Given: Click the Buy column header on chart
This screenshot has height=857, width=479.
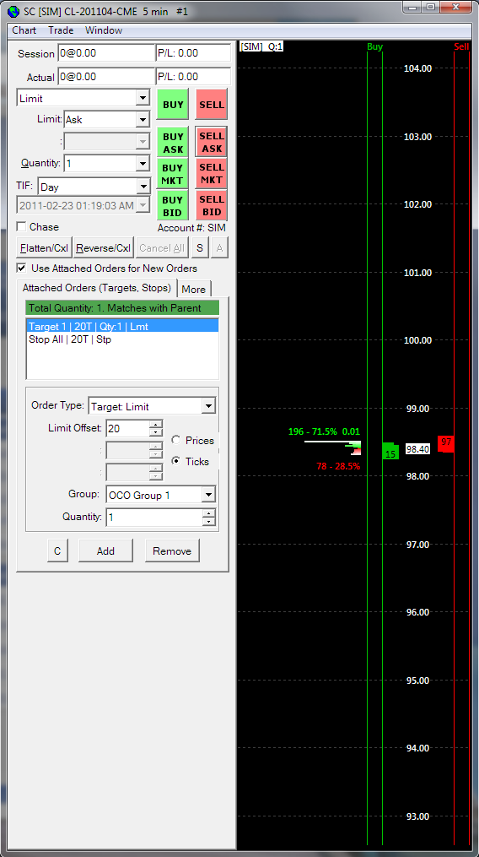Looking at the screenshot, I should pos(374,47).
